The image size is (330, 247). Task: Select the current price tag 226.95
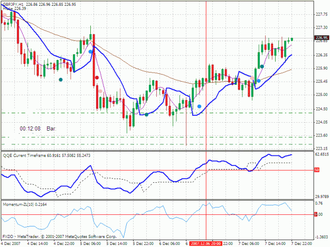click(322, 37)
